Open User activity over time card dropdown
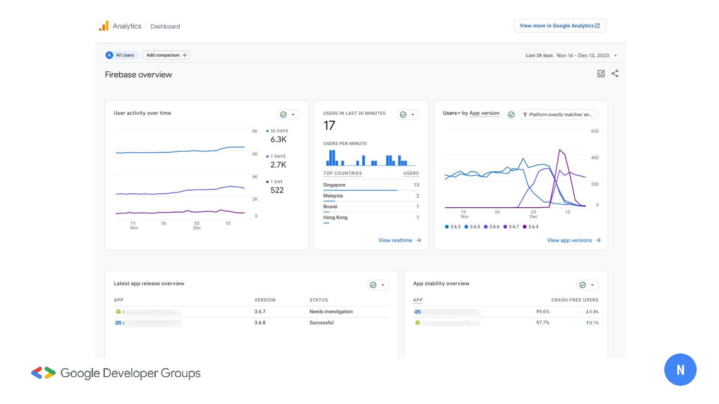Viewport: 719px width, 404px height. pos(293,114)
